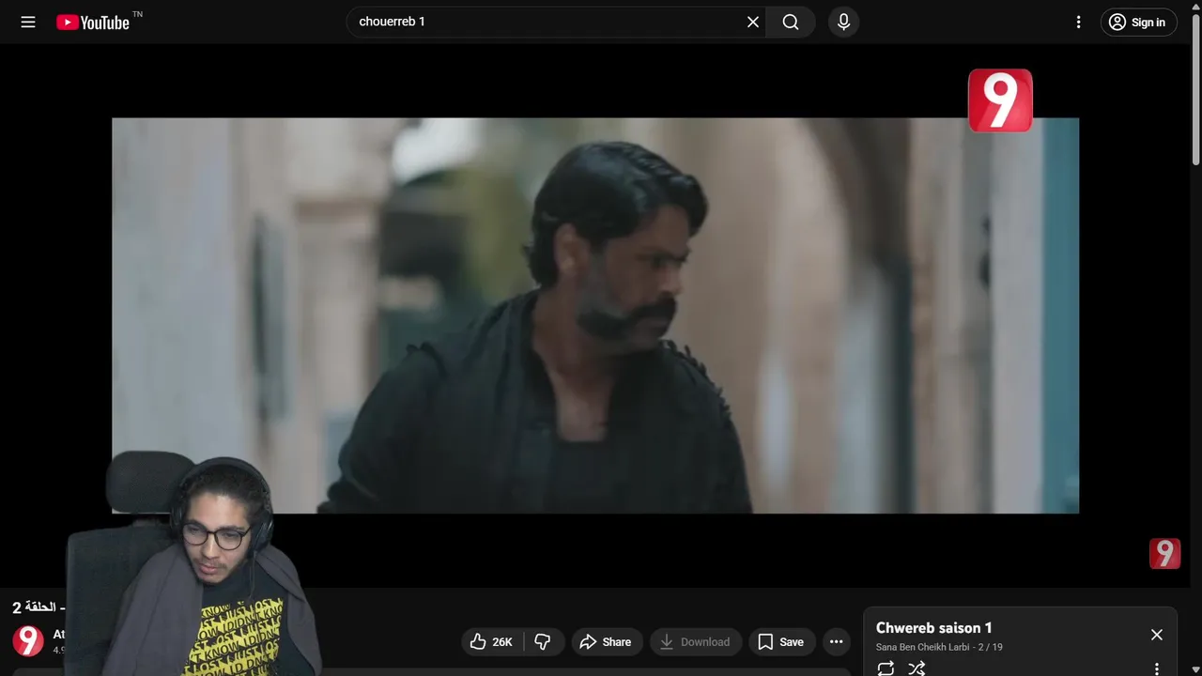The width and height of the screenshot is (1202, 676).
Task: Go to YouTube home via logo
Action: tap(92, 23)
